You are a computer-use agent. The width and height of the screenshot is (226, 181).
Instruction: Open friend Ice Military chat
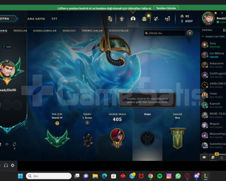[x=214, y=55]
